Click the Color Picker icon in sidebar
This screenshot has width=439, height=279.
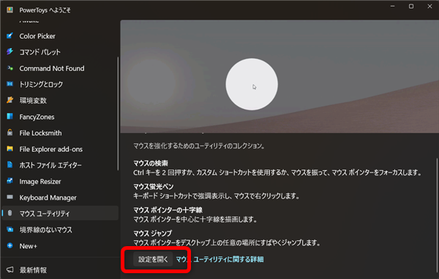(x=10, y=36)
